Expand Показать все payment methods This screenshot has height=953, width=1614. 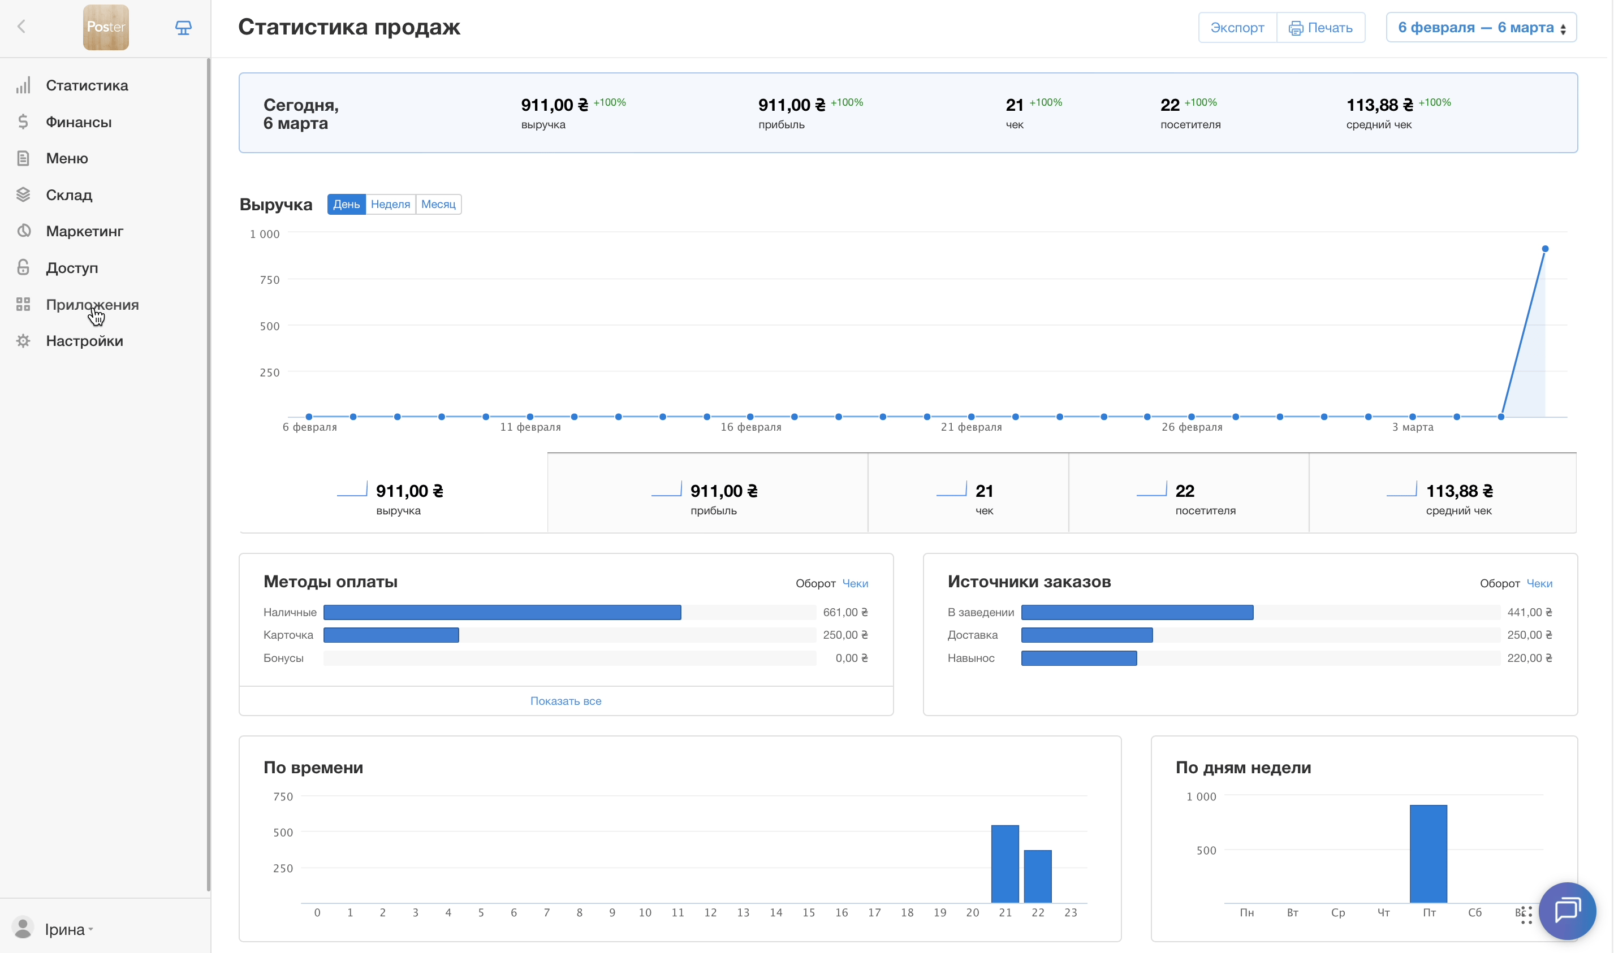pyautogui.click(x=566, y=701)
